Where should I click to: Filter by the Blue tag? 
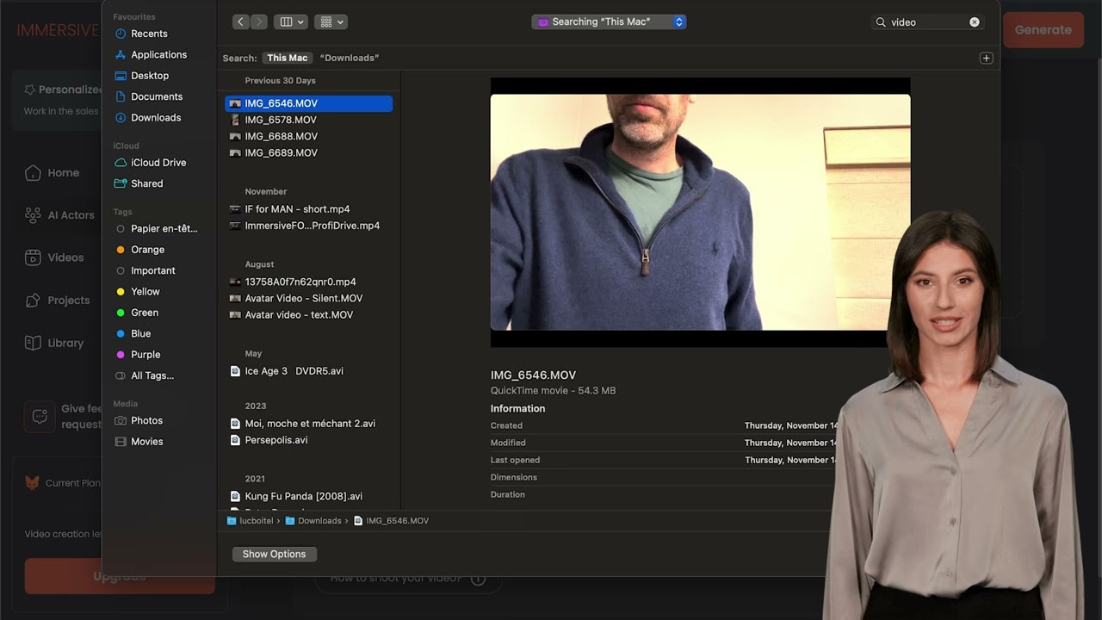[133, 333]
